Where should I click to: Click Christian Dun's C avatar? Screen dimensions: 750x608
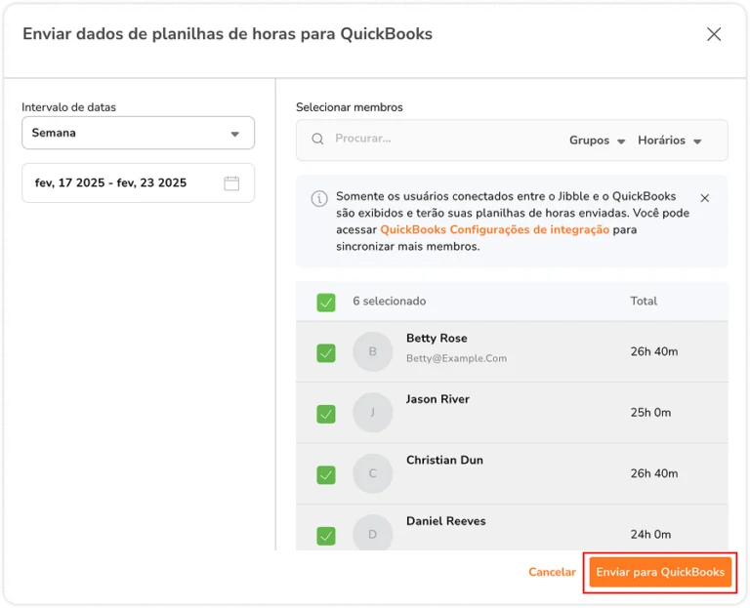point(373,473)
